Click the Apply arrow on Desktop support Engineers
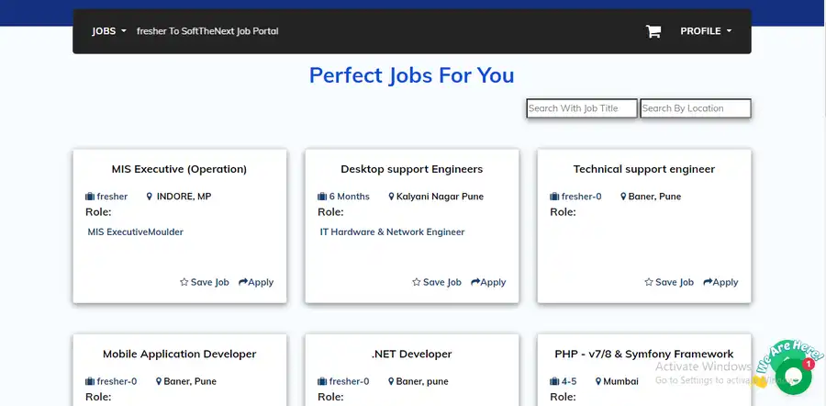 point(475,283)
